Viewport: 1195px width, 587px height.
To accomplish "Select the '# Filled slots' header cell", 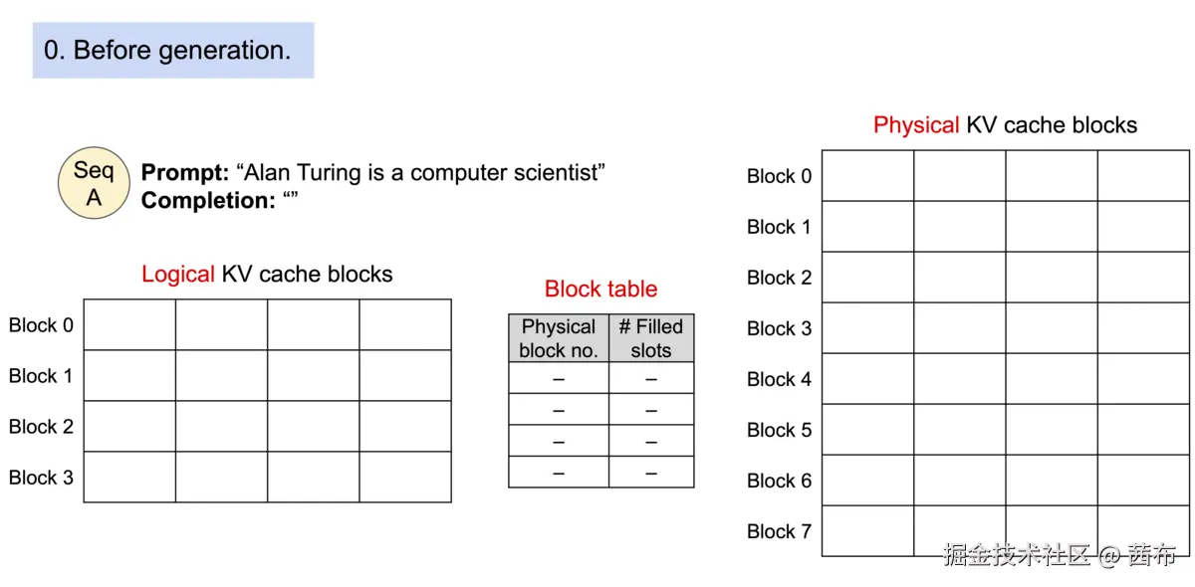I will coord(651,338).
